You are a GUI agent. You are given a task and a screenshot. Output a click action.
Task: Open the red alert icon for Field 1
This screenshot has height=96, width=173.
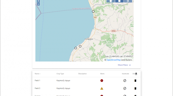click(x=102, y=81)
